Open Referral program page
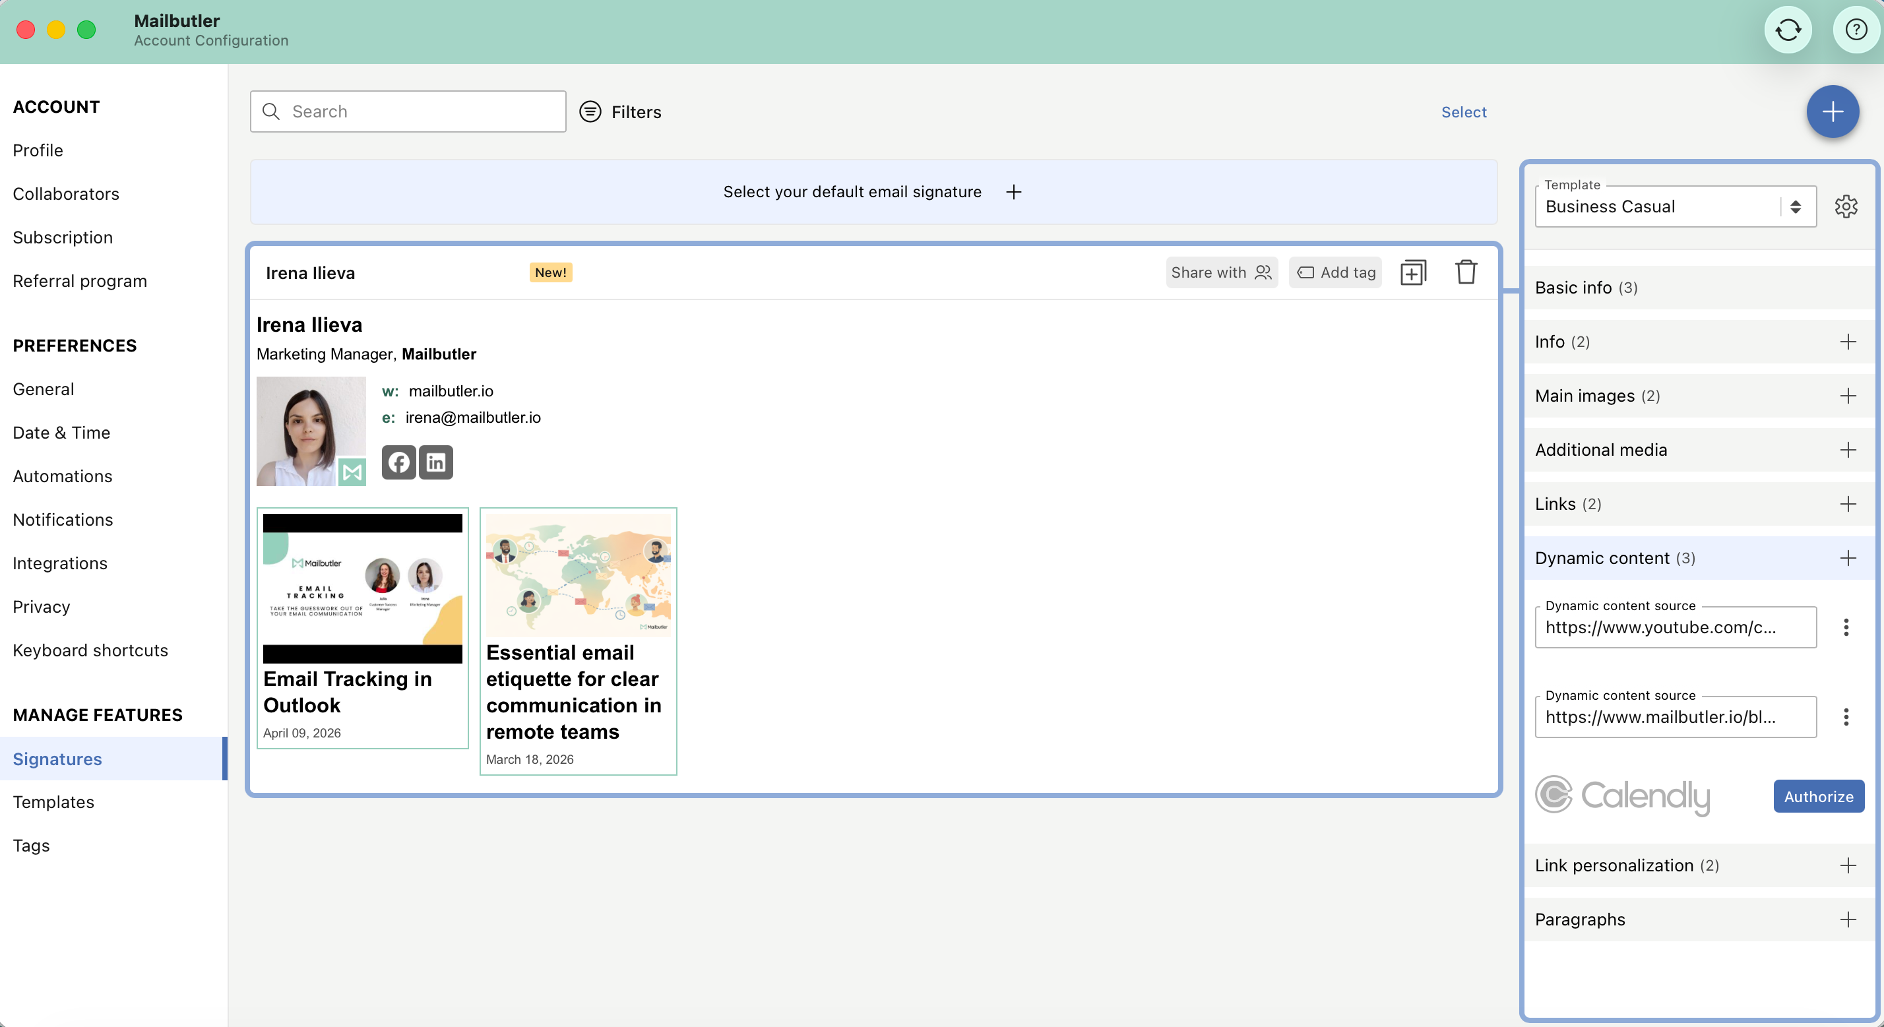The width and height of the screenshot is (1884, 1027). (80, 281)
